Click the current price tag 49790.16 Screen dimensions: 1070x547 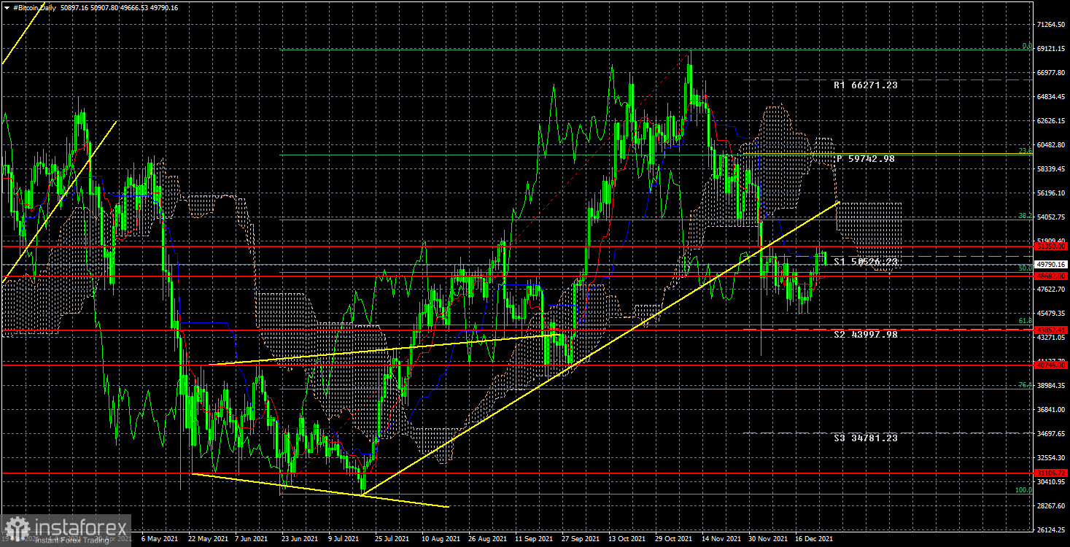tap(1051, 264)
